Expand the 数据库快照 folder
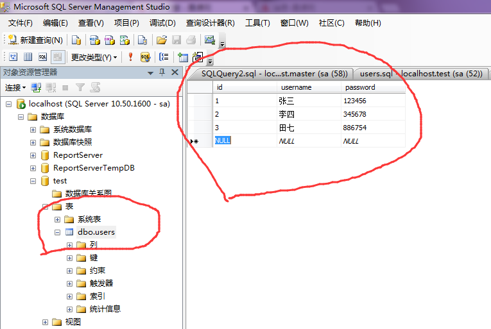Screen dimensions: 491x329 [33, 142]
